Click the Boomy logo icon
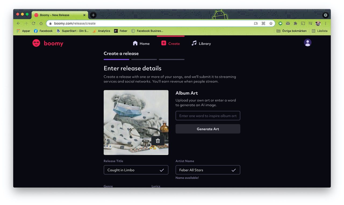 [x=36, y=43]
